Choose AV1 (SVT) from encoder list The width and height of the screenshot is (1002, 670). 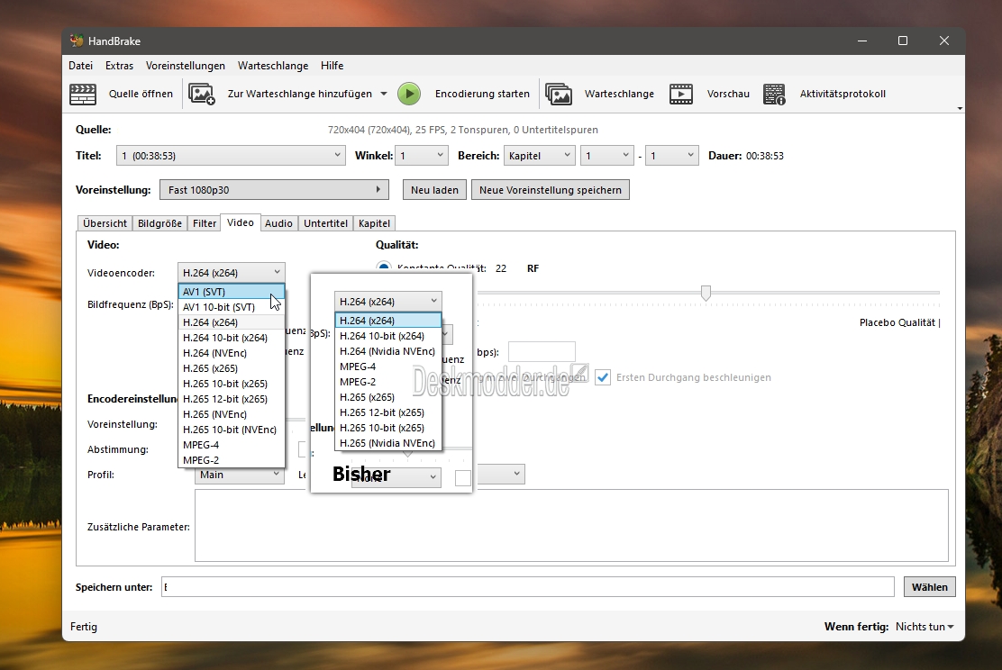pyautogui.click(x=232, y=291)
